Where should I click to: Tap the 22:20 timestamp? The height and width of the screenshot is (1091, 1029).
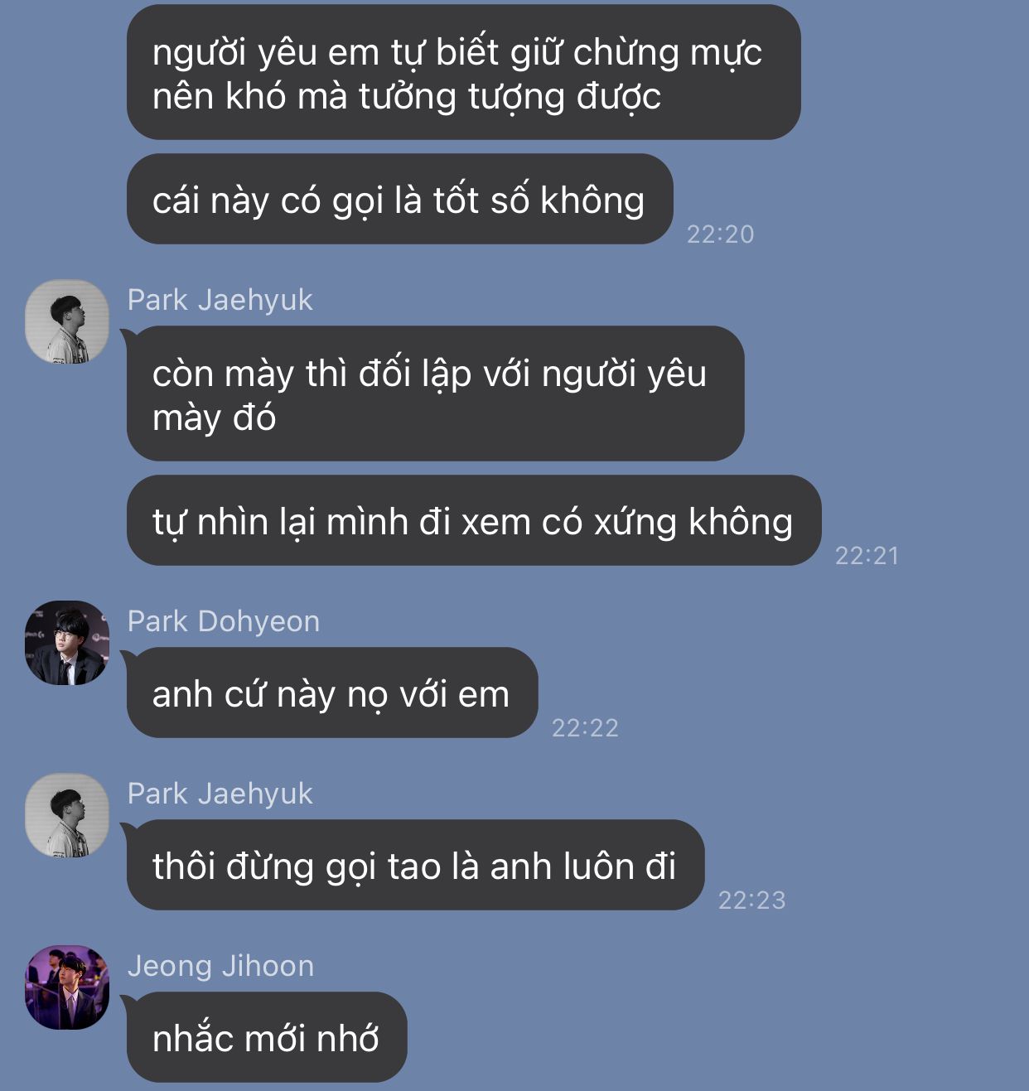[720, 234]
